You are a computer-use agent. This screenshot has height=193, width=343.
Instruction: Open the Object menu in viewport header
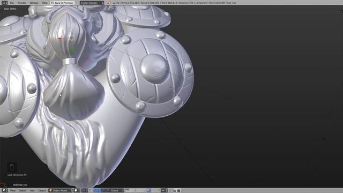[x=42, y=191]
